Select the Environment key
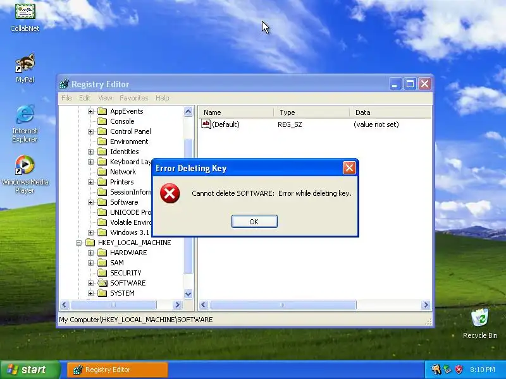506x379 pixels. pyautogui.click(x=129, y=141)
